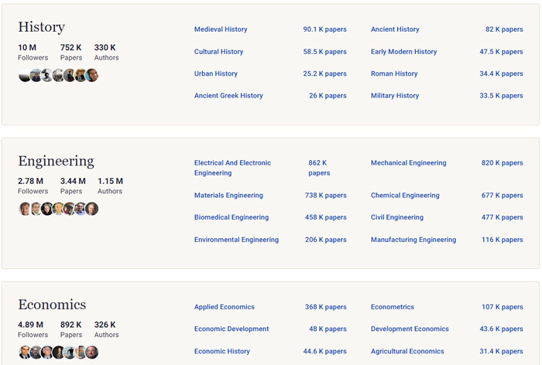Click the last History follower avatar
The image size is (542, 365).
92,75
